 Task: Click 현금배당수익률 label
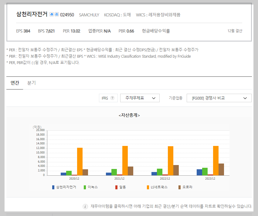(x=156, y=31)
